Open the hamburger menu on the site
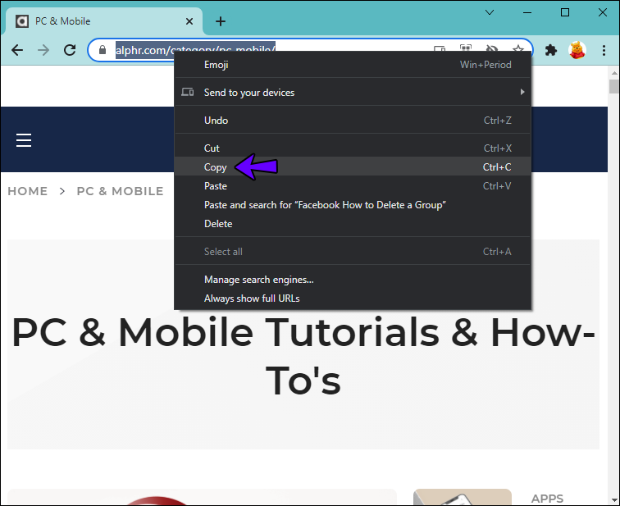Screen dimensions: 620x506 pos(24,140)
